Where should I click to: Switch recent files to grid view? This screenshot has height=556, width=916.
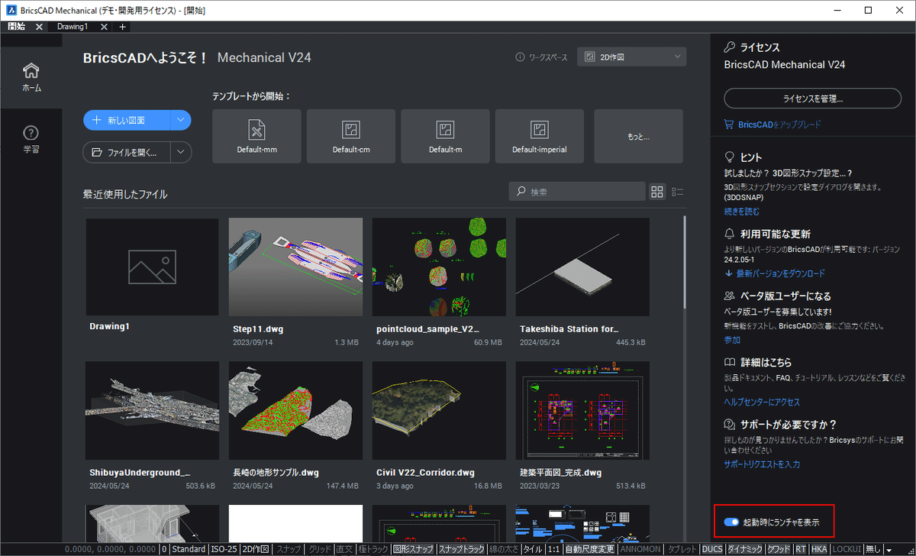(x=657, y=192)
